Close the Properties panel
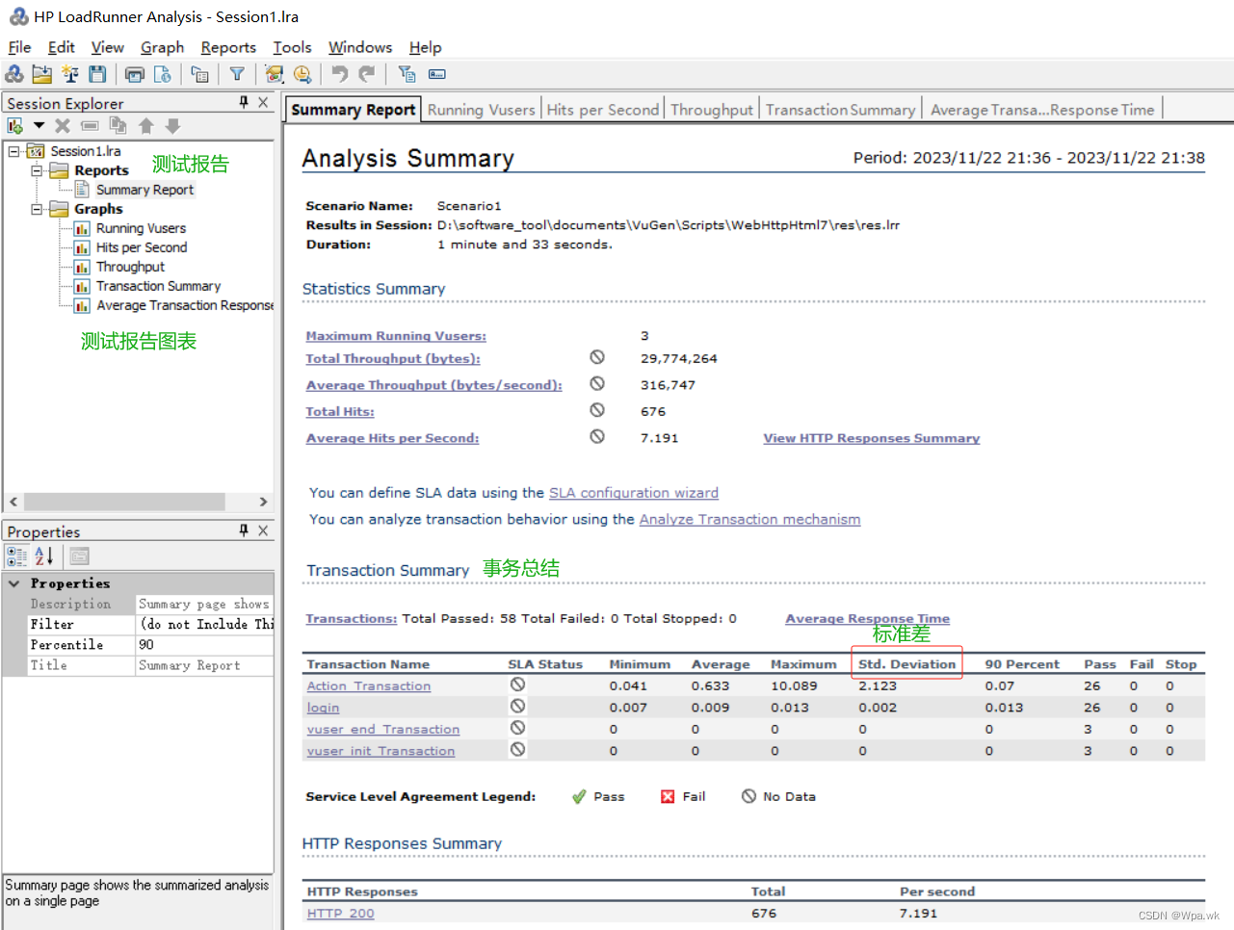1234x930 pixels. (263, 530)
